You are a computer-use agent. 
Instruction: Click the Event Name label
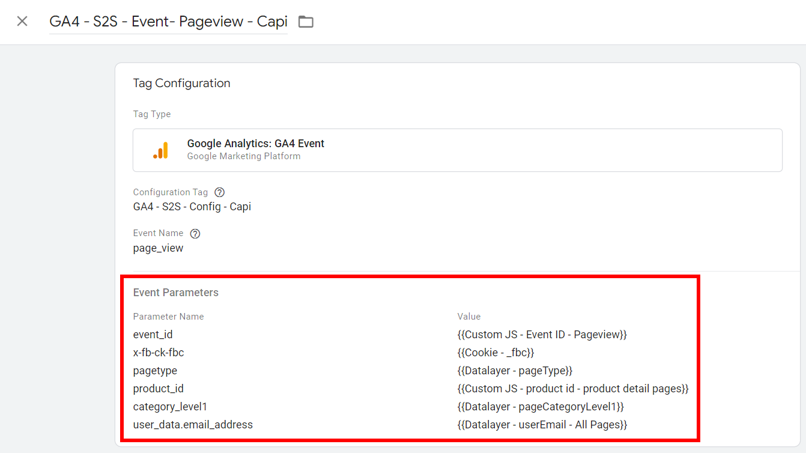click(159, 233)
